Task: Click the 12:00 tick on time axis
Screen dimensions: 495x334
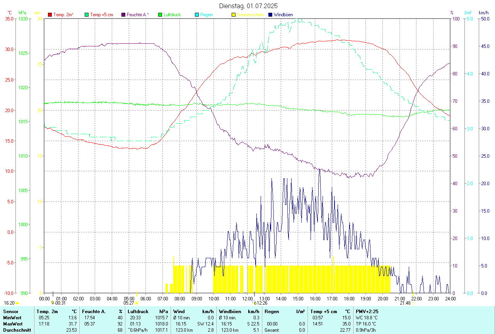Action: click(247, 298)
